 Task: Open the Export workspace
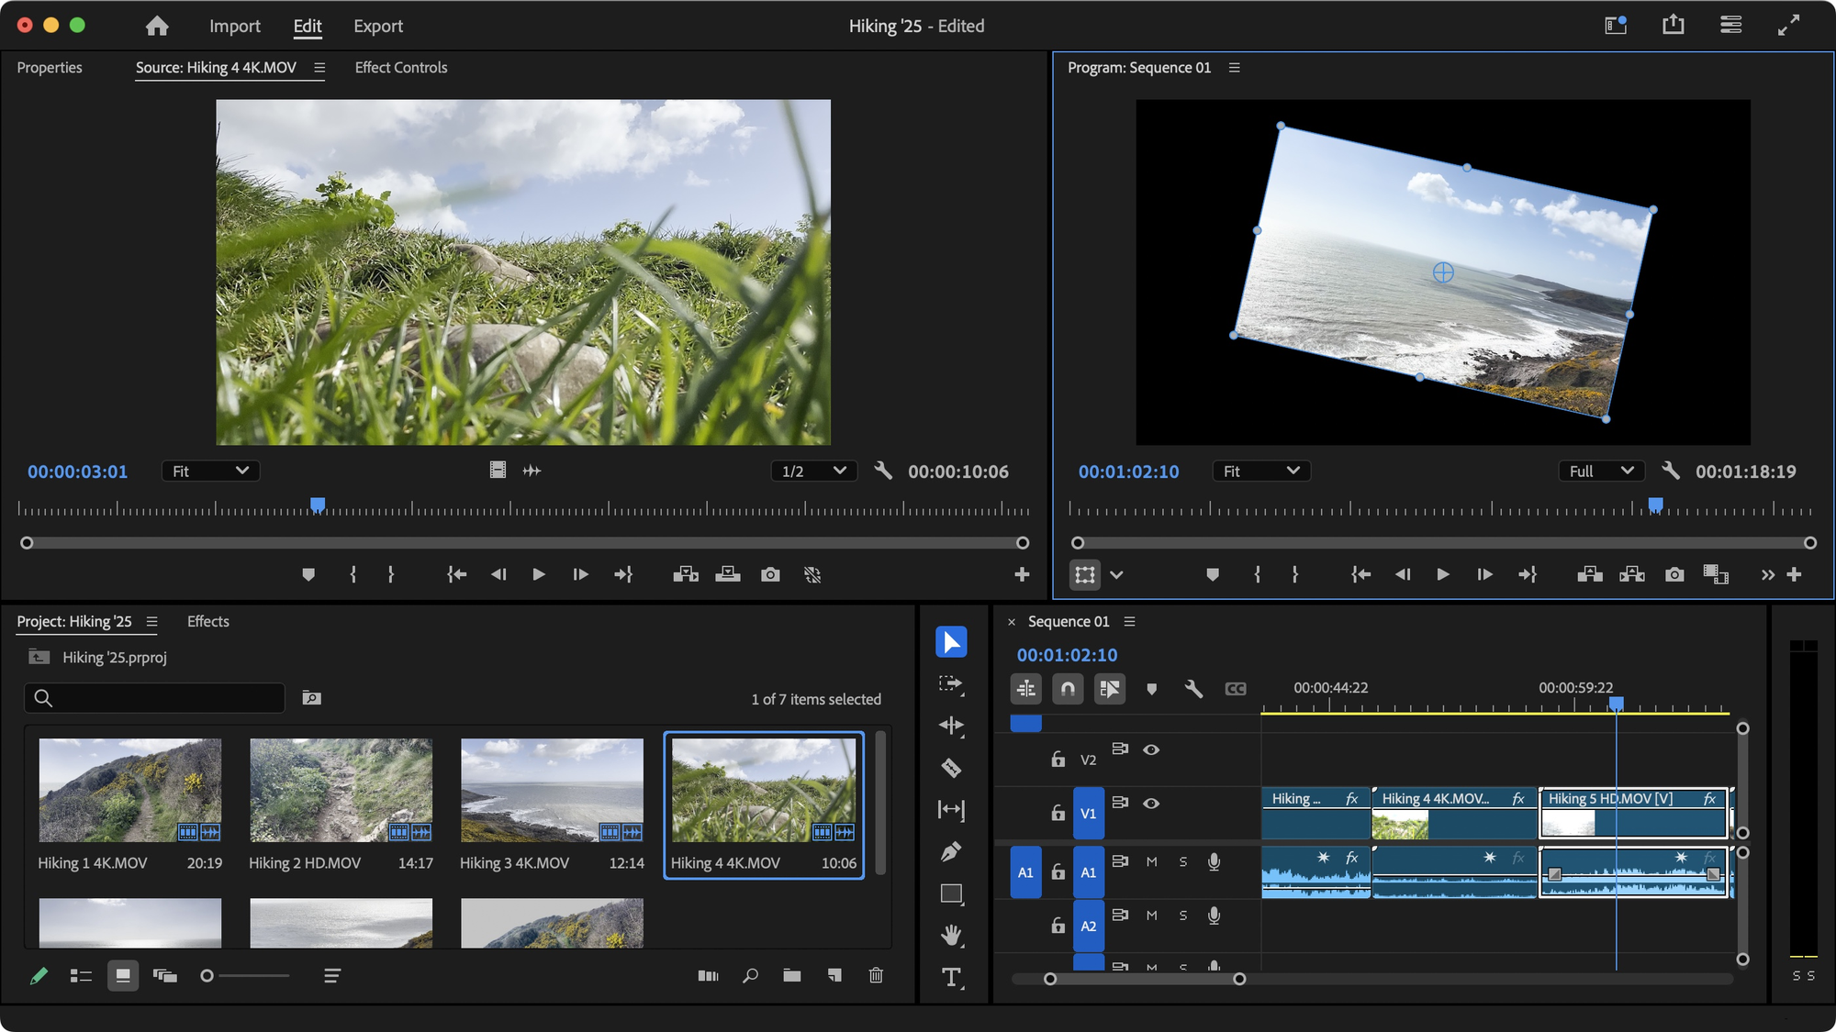pyautogui.click(x=377, y=26)
